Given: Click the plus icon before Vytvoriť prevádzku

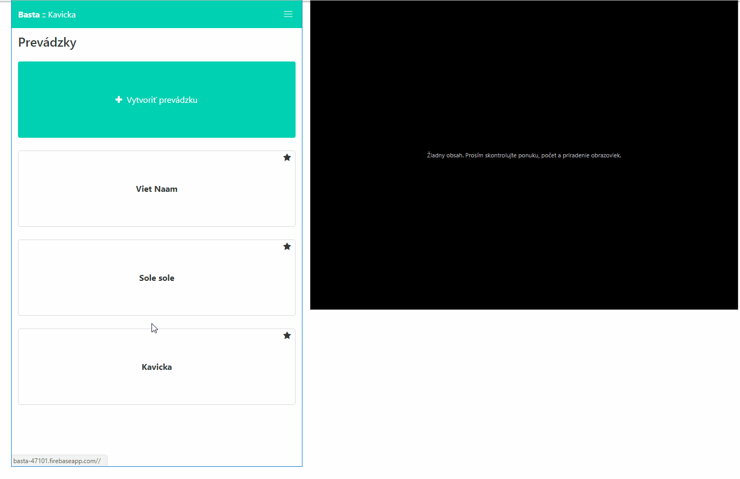Looking at the screenshot, I should (119, 100).
